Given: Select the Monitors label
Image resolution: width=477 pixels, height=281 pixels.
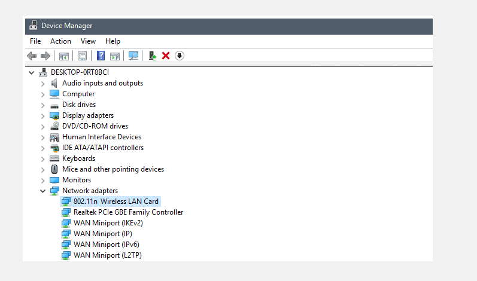Looking at the screenshot, I should (77, 180).
